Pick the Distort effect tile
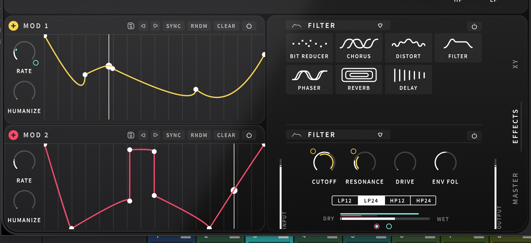 coord(408,48)
